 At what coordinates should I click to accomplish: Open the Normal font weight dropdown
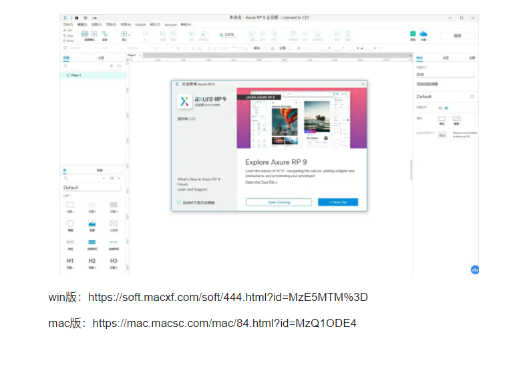tap(139, 48)
